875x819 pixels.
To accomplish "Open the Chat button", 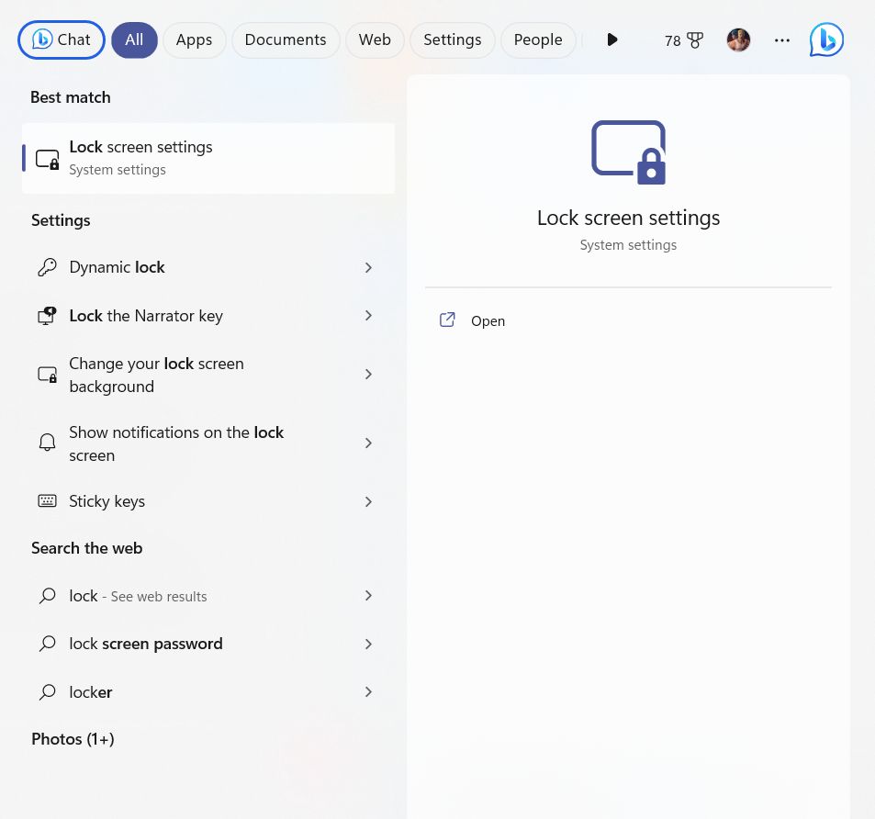I will pos(62,39).
